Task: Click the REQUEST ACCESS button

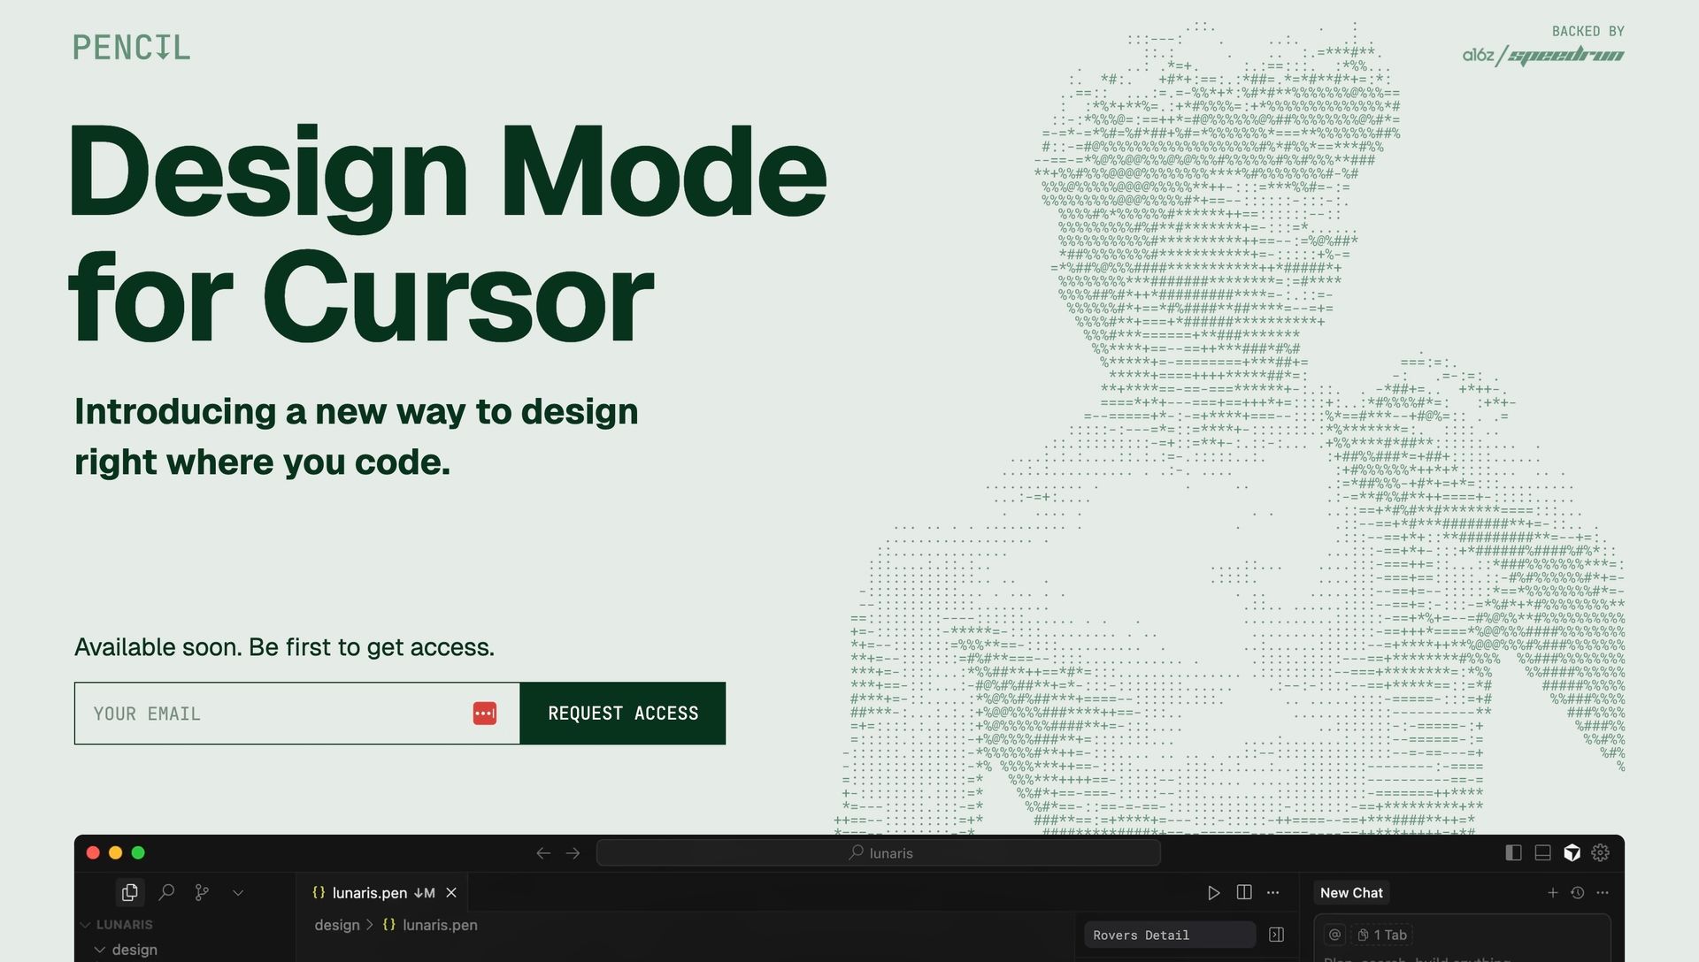Action: point(622,713)
